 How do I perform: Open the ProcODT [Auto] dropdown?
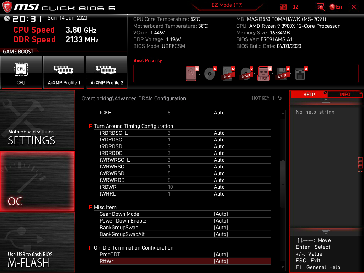click(221, 255)
